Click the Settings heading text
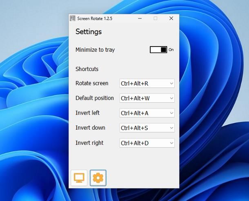 89,31
